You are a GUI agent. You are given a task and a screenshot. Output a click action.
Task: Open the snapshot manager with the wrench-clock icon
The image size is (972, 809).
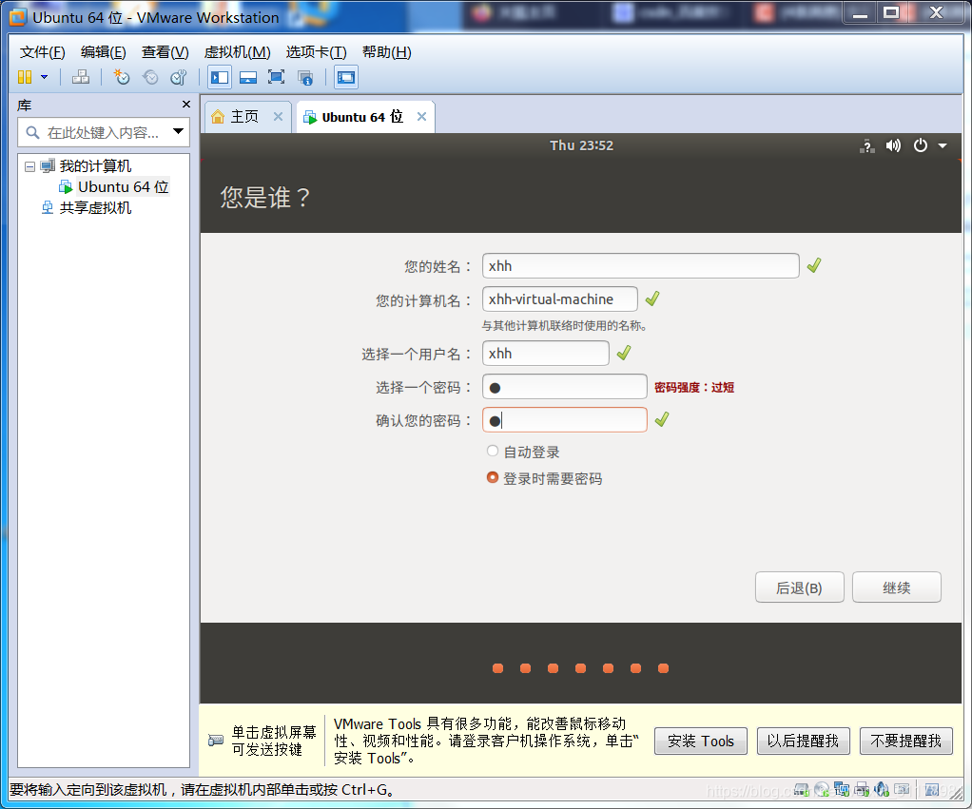(x=179, y=77)
